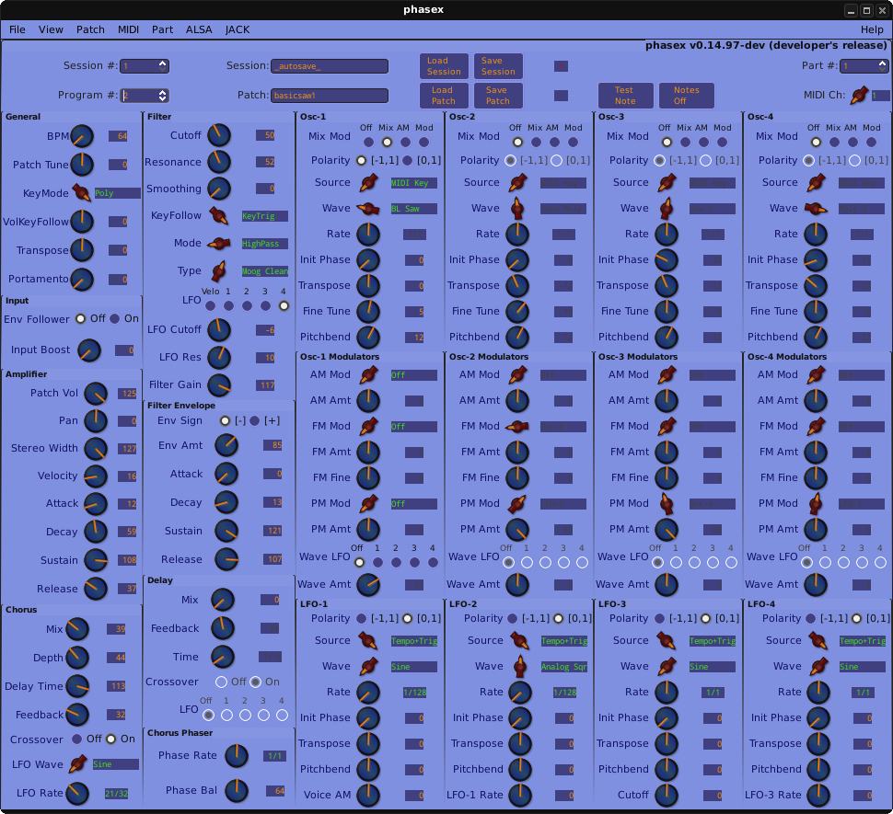Viewport: 893px width, 814px height.
Task: Open the View menu
Action: [51, 29]
